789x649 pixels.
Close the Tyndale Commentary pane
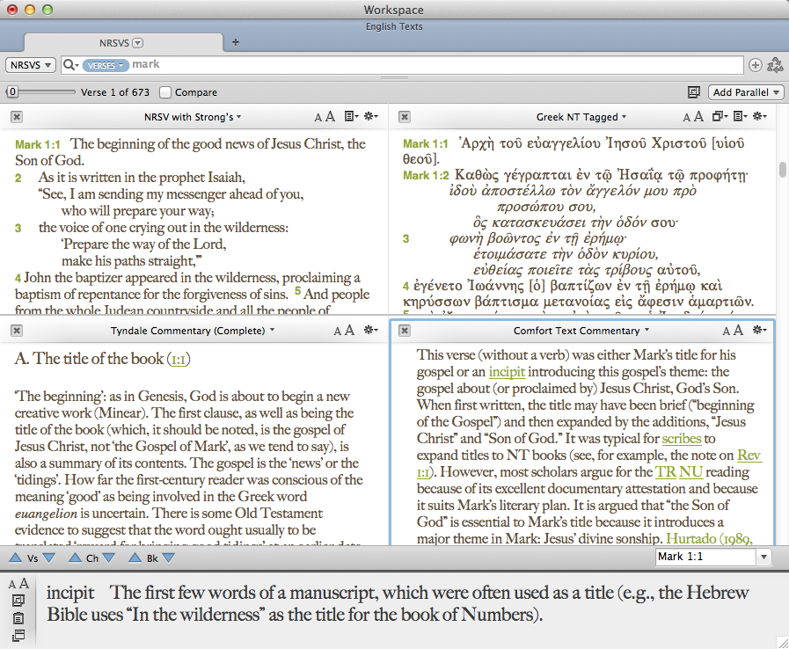(x=17, y=331)
